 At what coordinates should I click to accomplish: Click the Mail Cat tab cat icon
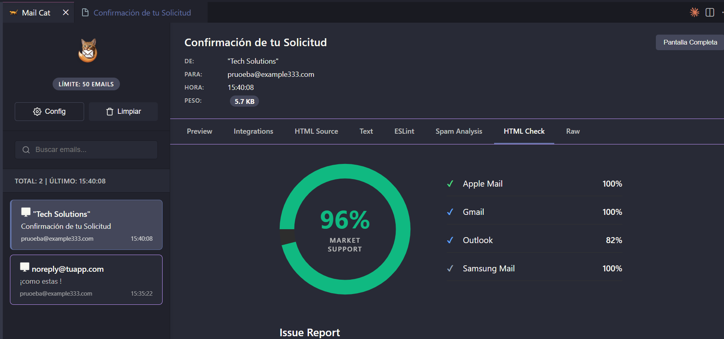coord(14,13)
